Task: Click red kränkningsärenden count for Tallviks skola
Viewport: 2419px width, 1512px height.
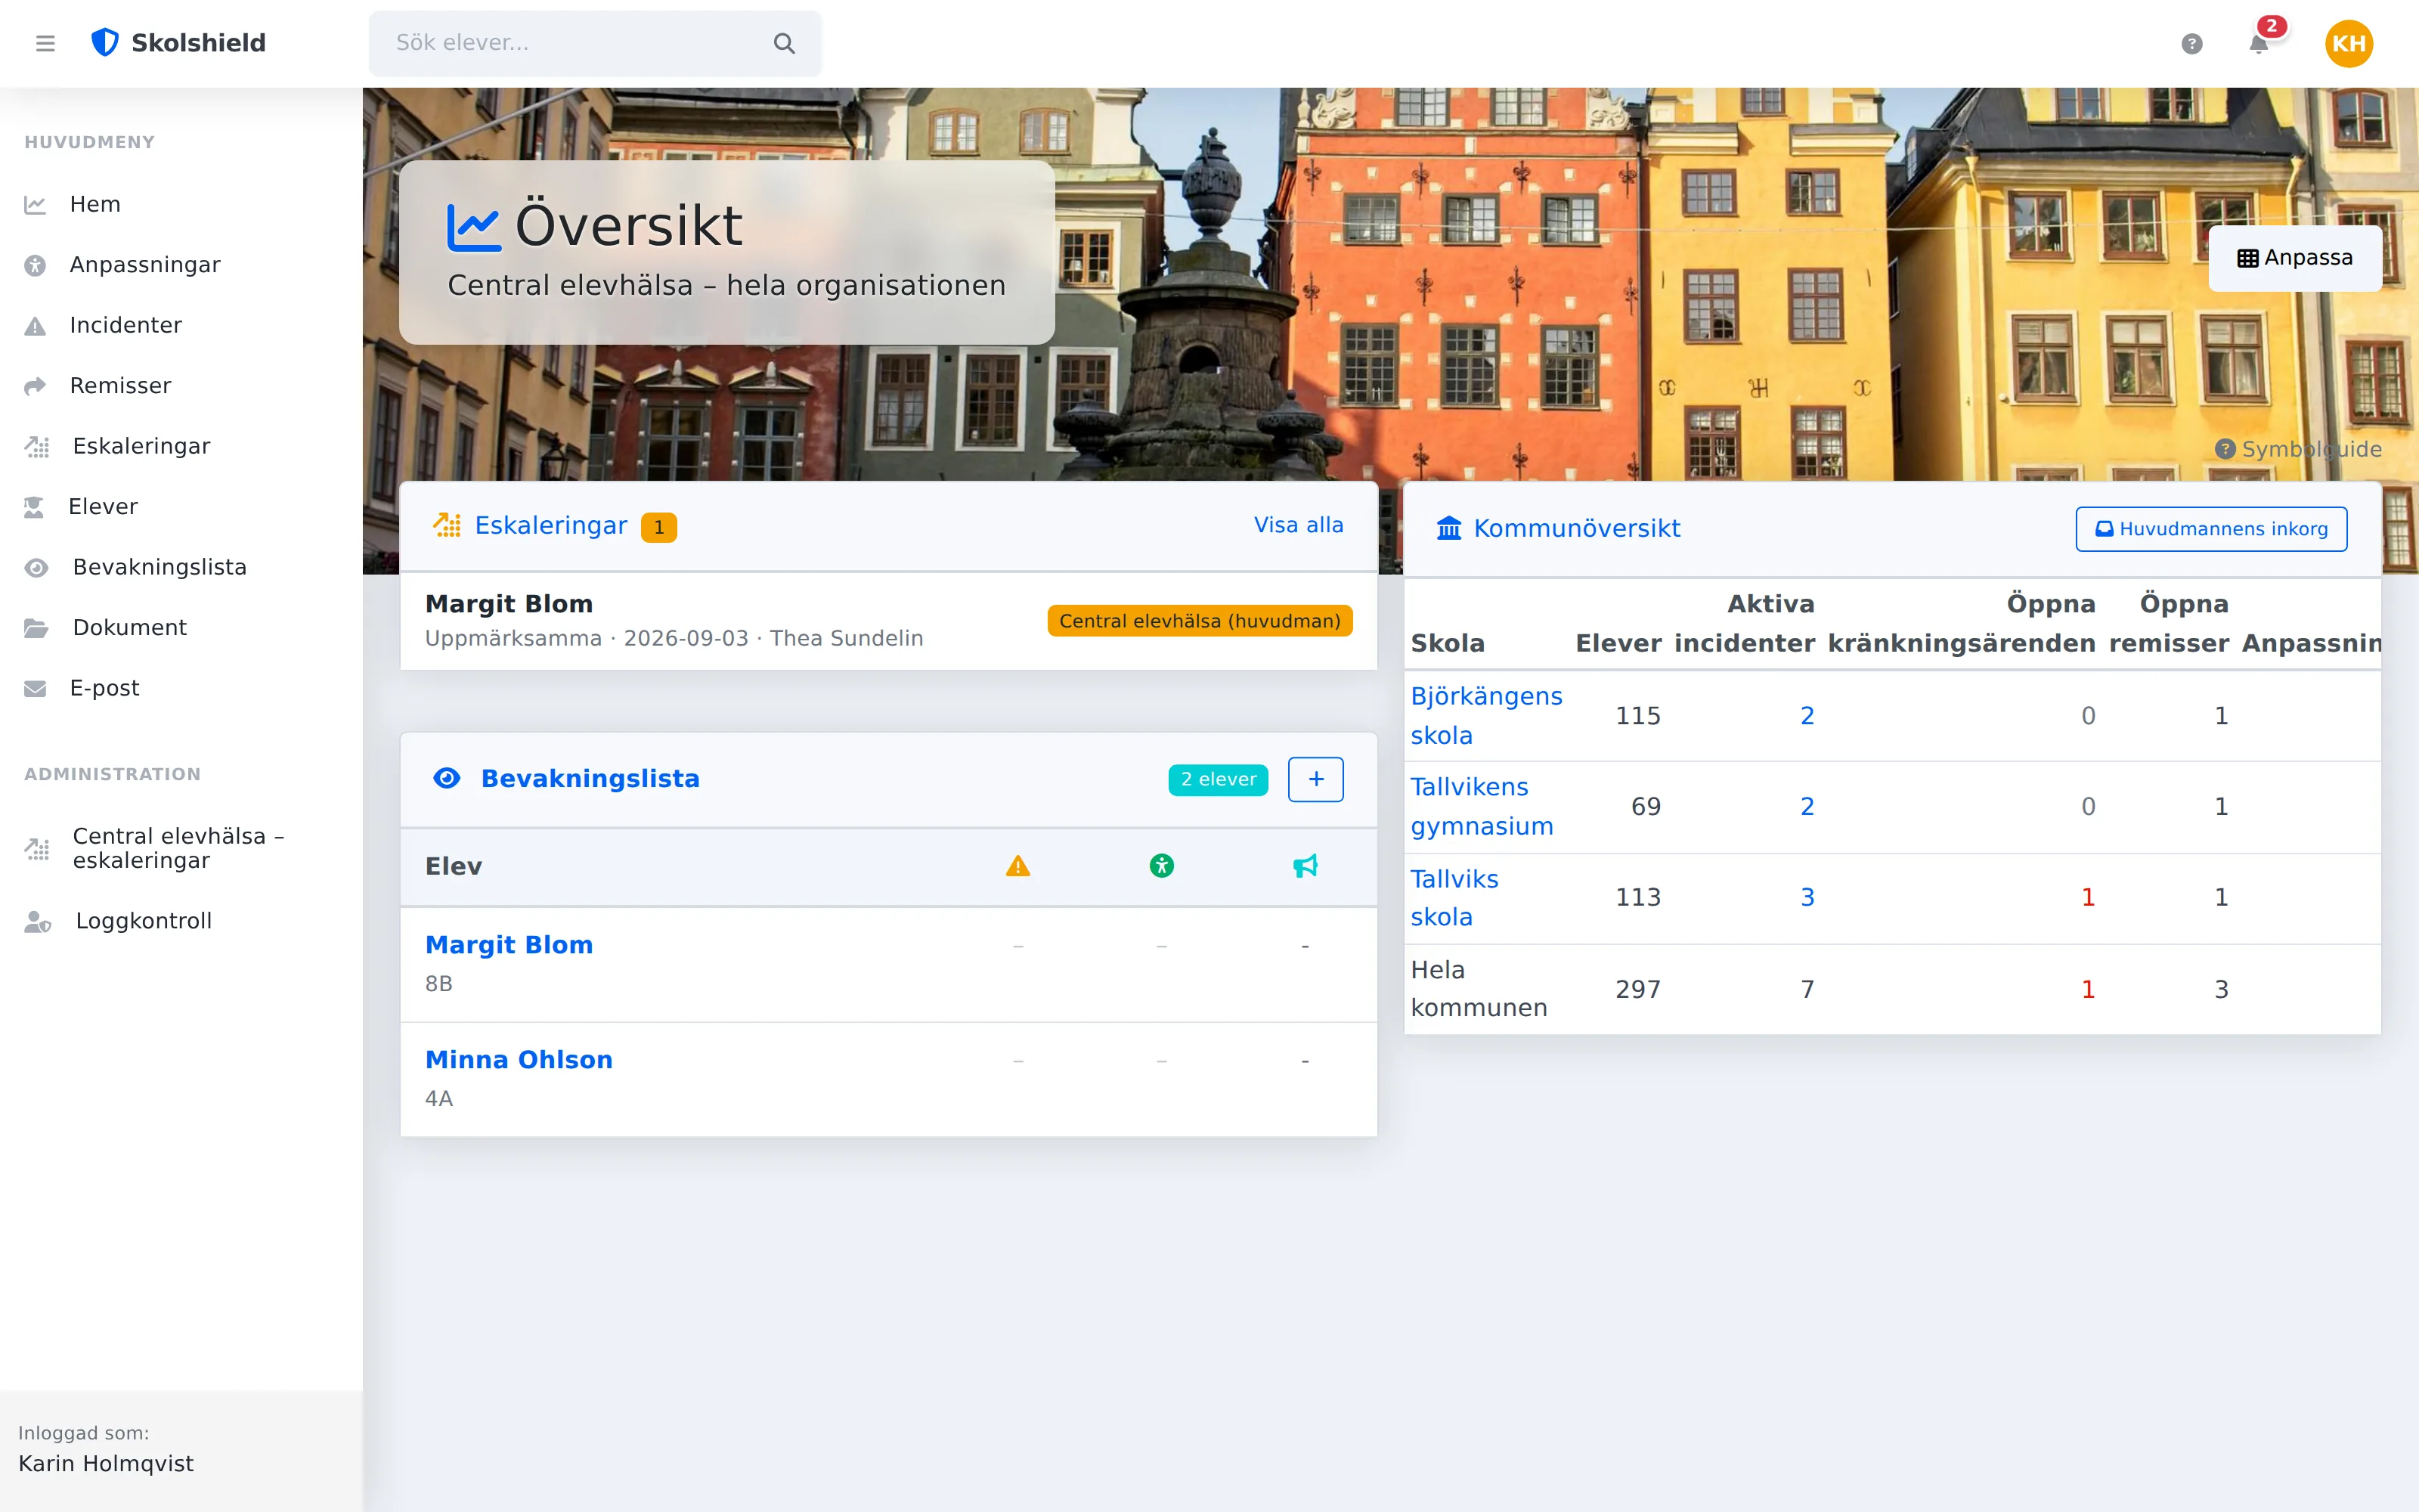Action: pos(2088,898)
